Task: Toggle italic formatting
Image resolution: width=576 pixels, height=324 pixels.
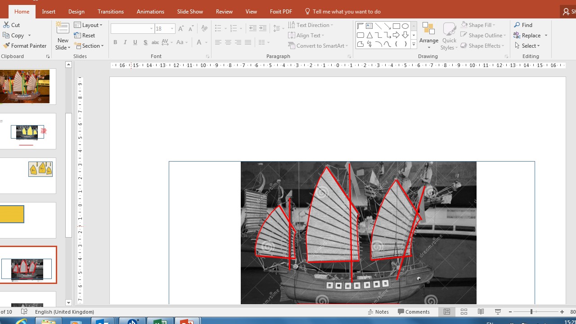Action: (125, 42)
